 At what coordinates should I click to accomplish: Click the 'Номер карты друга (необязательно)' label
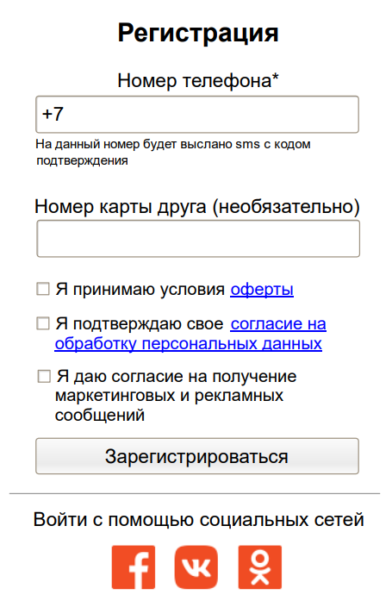pyautogui.click(x=197, y=207)
